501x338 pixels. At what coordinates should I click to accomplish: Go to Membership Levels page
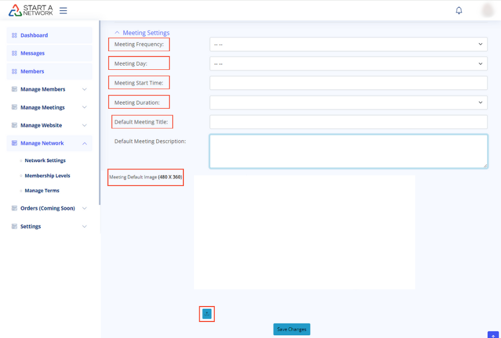[47, 175]
